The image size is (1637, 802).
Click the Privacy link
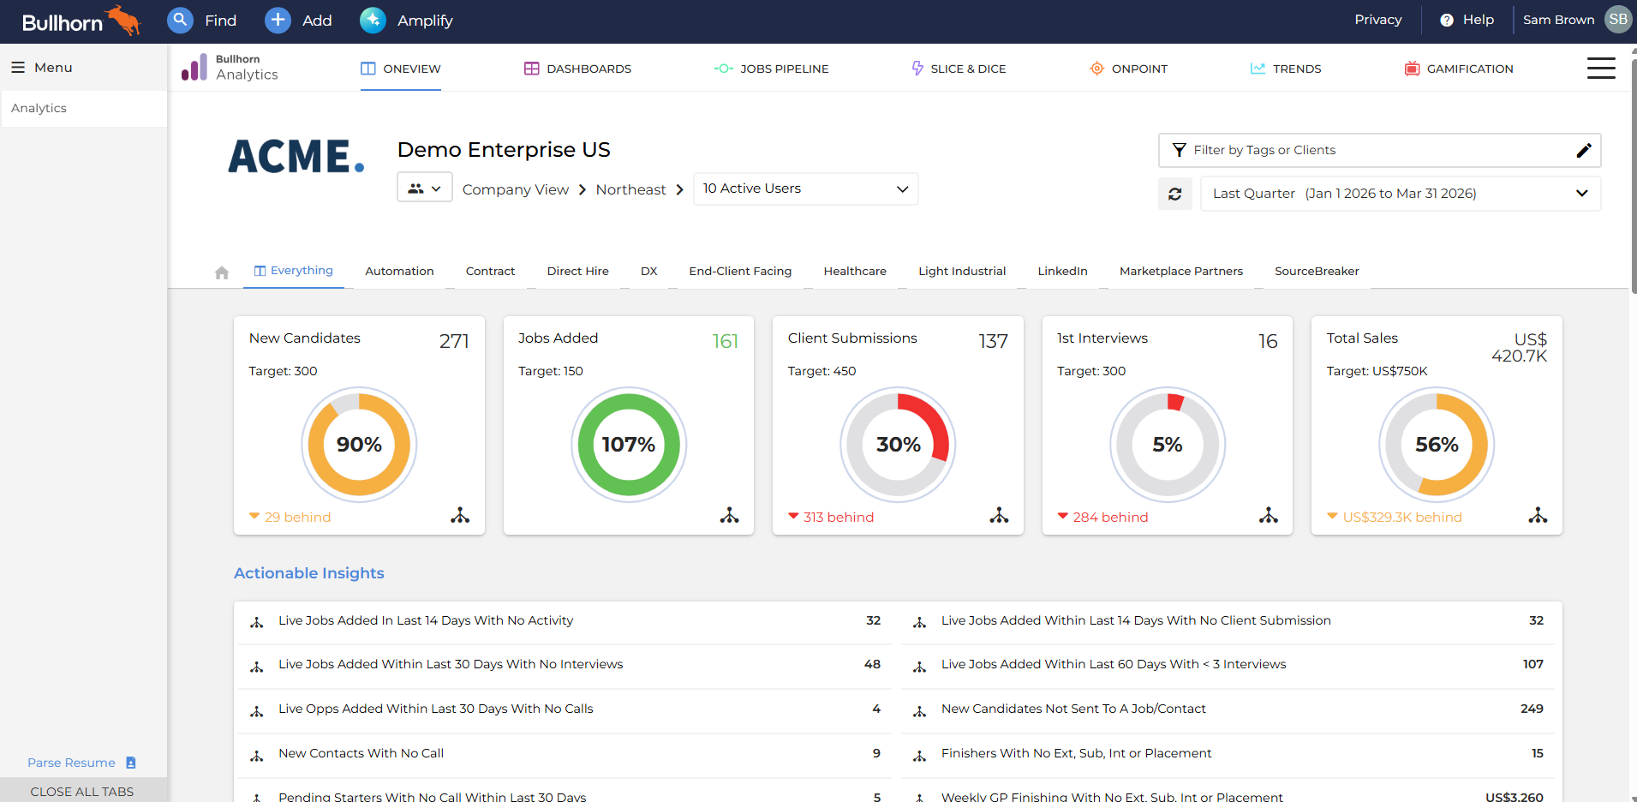(1378, 20)
